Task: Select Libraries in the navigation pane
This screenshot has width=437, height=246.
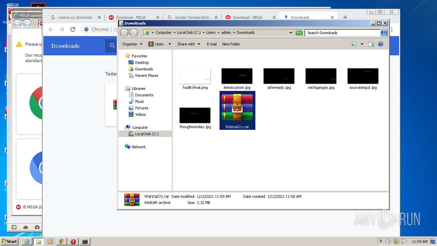Action: pyautogui.click(x=139, y=88)
